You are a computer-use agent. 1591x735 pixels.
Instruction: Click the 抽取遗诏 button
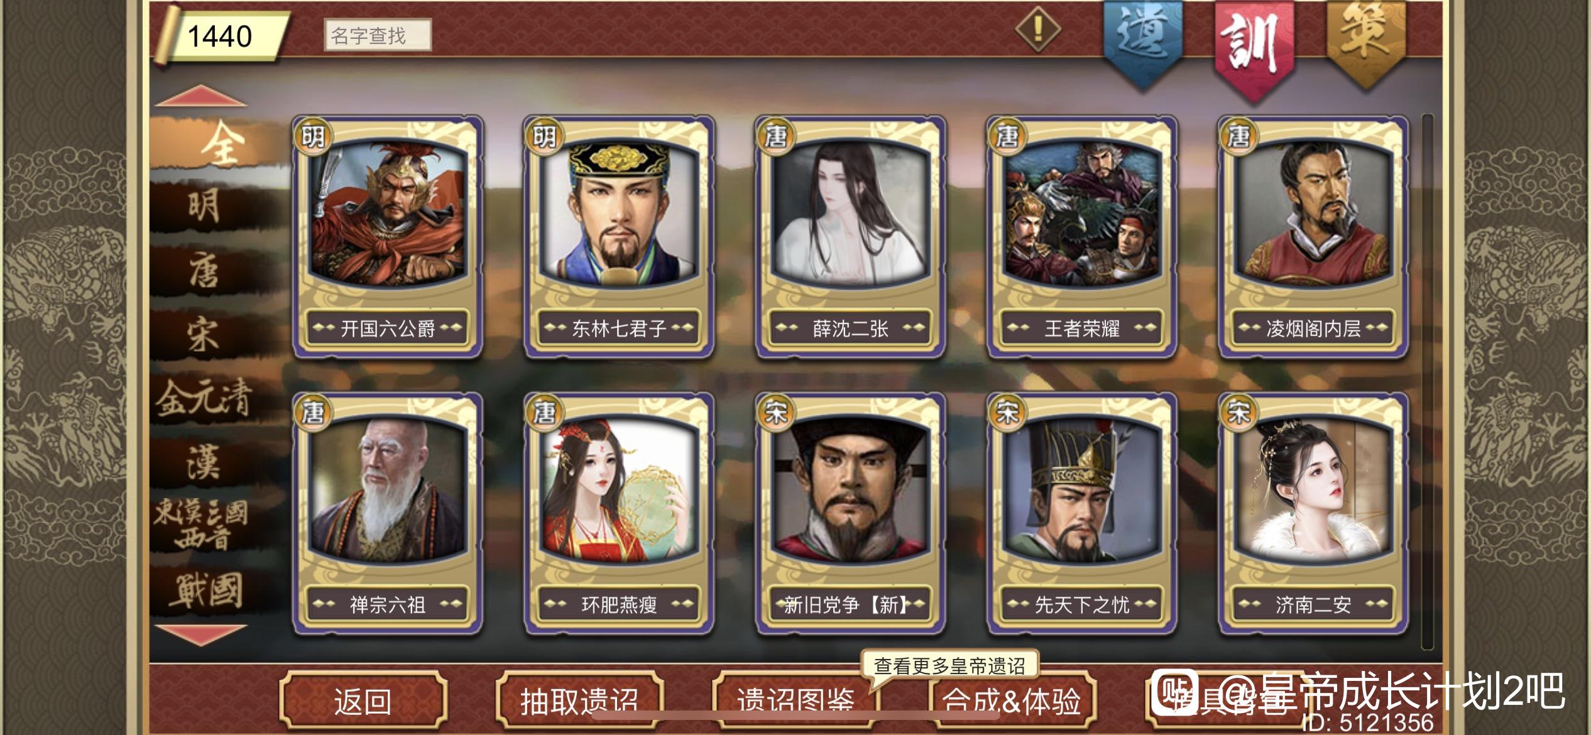click(579, 700)
